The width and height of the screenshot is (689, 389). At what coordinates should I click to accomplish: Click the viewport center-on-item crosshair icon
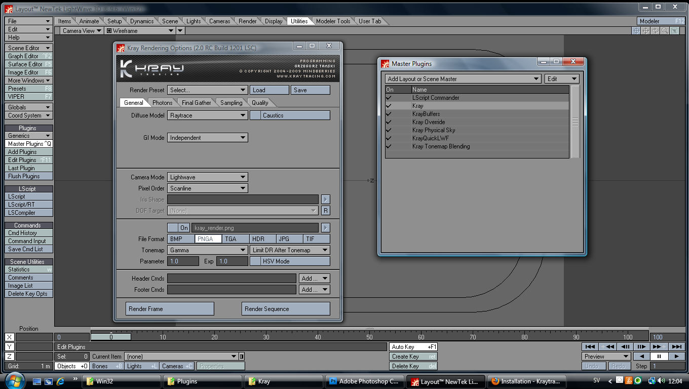(636, 31)
